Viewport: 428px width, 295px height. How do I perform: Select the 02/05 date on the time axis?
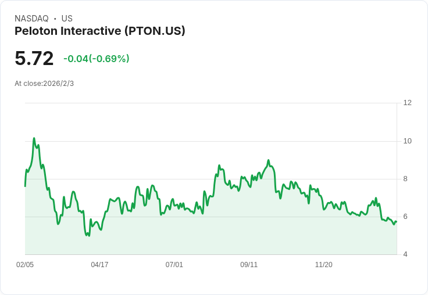(x=25, y=265)
